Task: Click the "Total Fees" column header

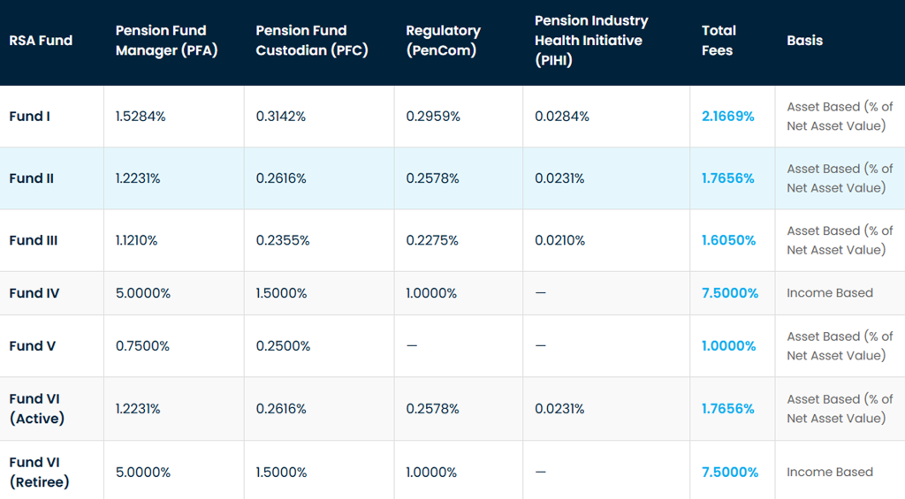Action: click(719, 41)
